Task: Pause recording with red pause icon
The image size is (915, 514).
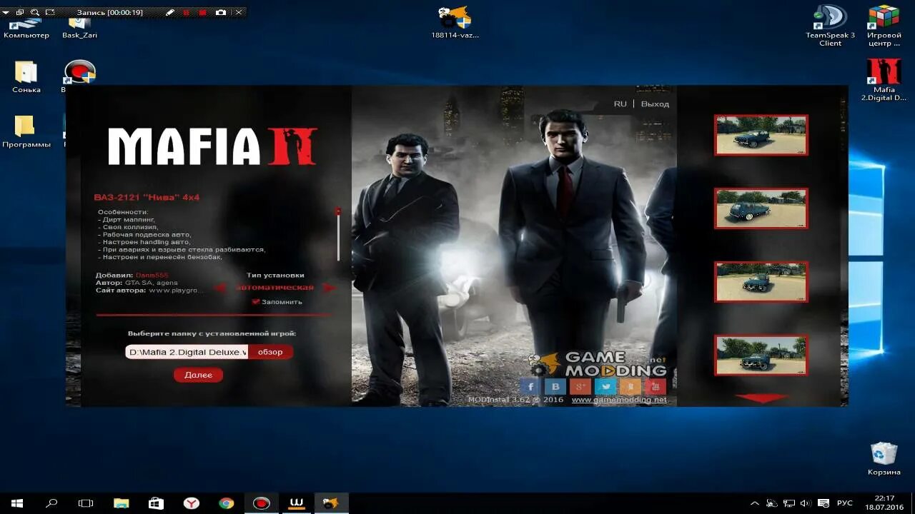Action: click(187, 13)
